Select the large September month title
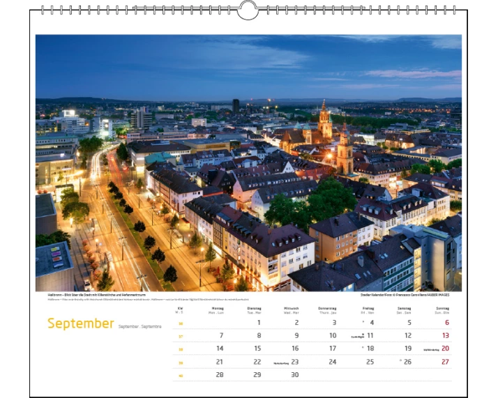Viewport: 498px width, 398px height. [80, 323]
